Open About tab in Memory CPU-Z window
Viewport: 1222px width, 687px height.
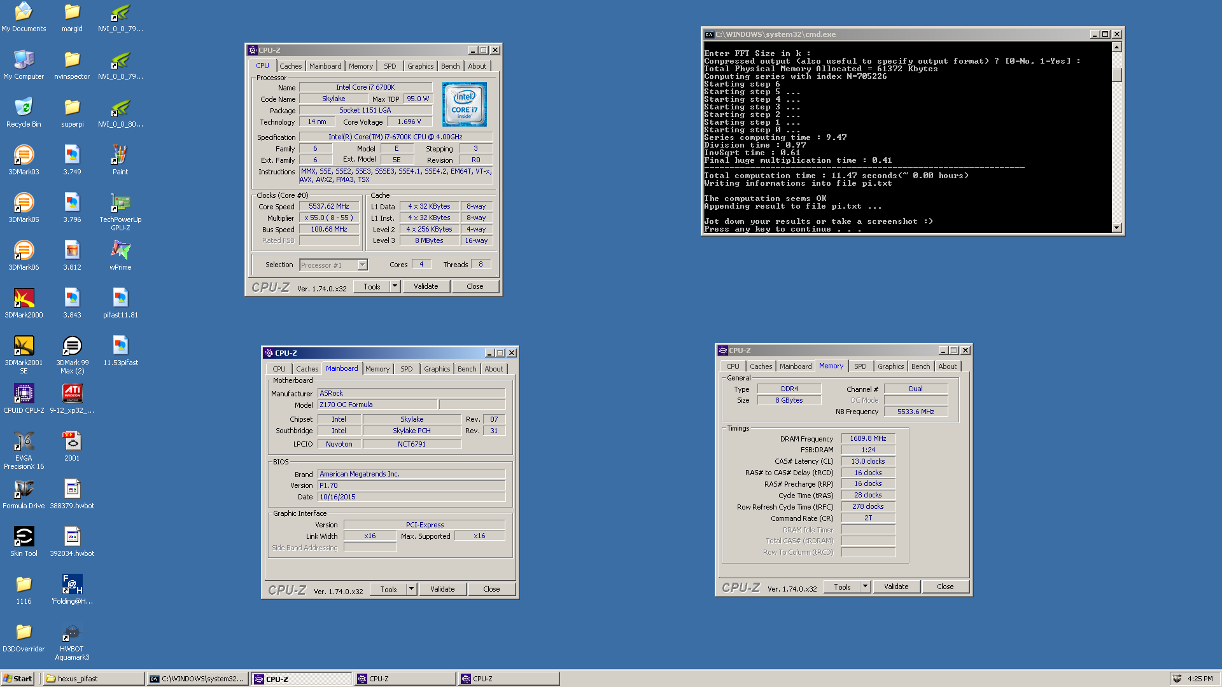click(947, 366)
